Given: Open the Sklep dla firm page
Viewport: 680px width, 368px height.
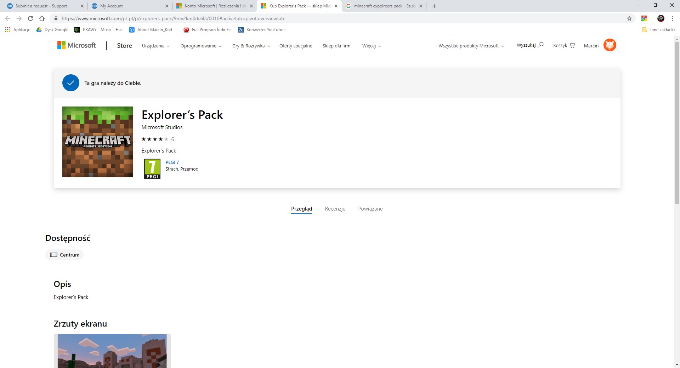Looking at the screenshot, I should click(x=336, y=46).
